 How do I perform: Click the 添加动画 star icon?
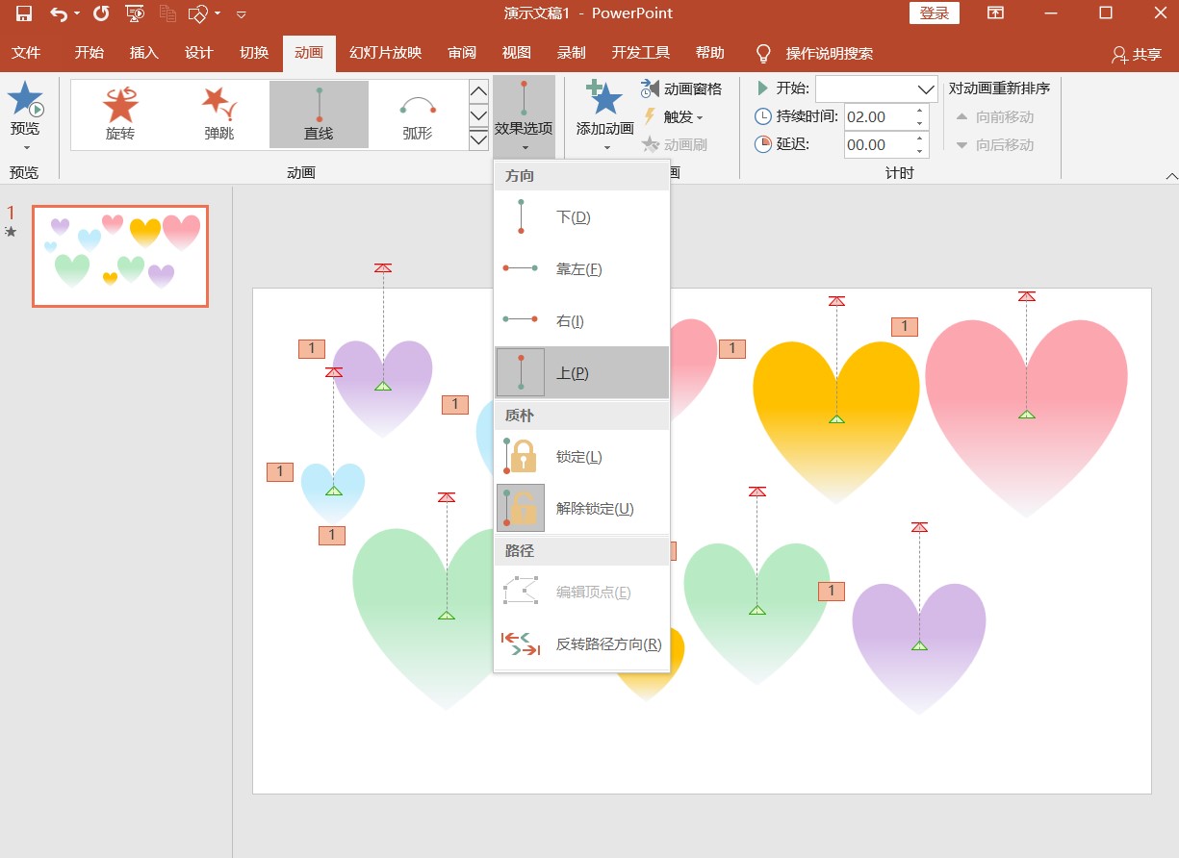pos(604,100)
